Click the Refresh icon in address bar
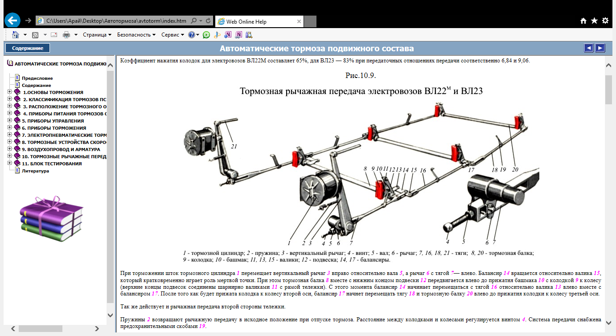The width and height of the screenshot is (616, 336). (x=208, y=21)
